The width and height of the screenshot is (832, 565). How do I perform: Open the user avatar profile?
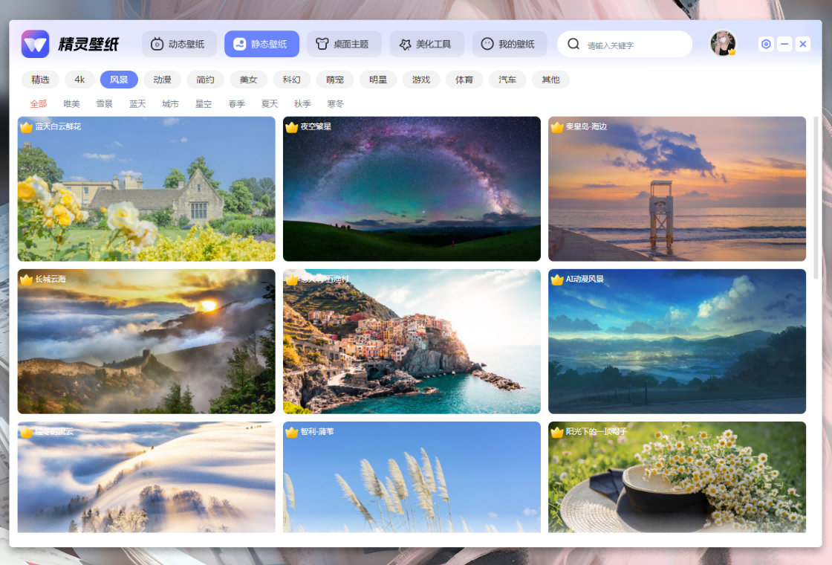pos(723,44)
